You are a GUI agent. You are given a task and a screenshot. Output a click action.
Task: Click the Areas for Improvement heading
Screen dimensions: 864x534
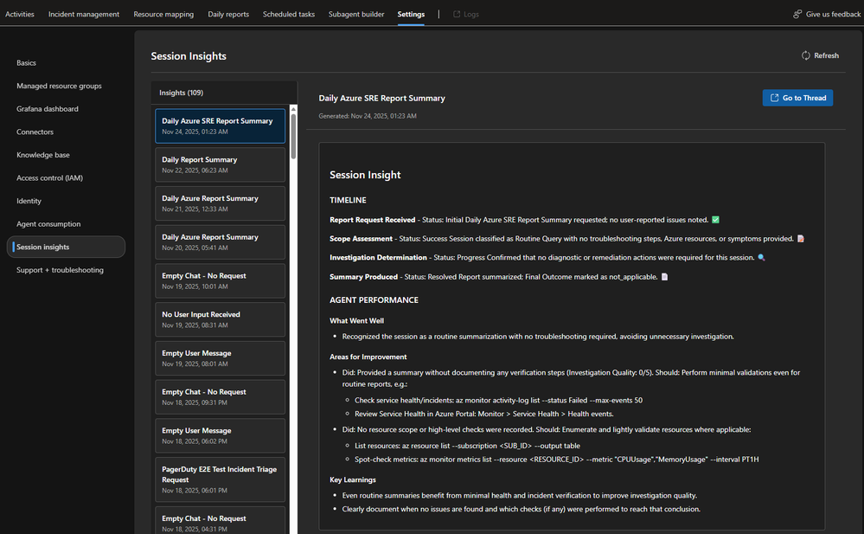(368, 357)
